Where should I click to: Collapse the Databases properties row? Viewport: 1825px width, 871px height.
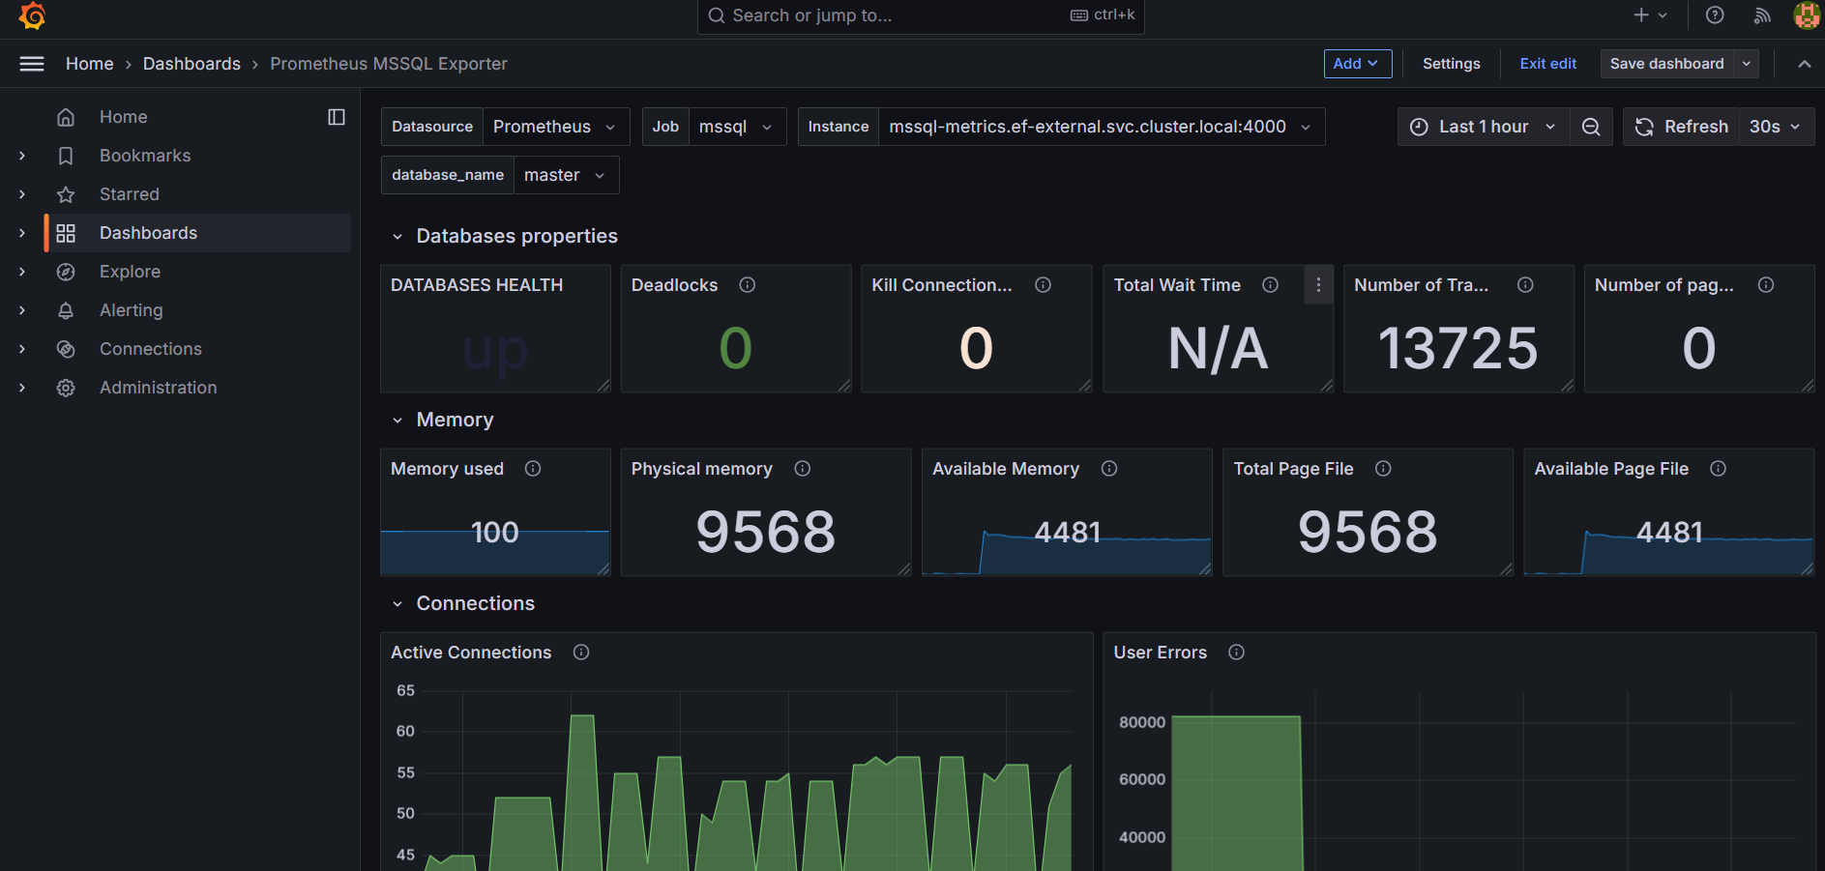tap(397, 237)
